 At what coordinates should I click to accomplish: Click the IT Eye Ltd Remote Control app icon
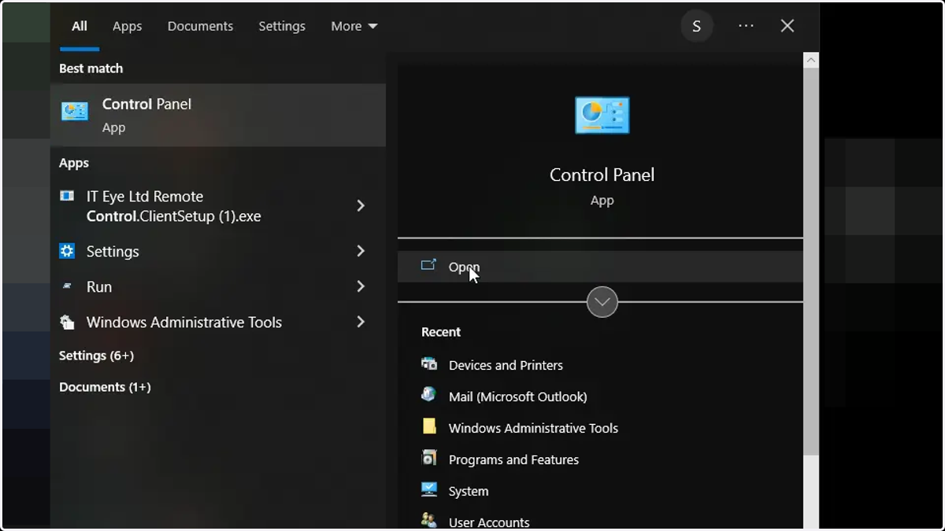(x=67, y=196)
